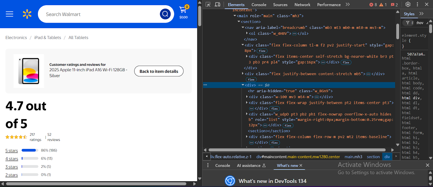Select div#maincontent in breadcrumb bar
The height and width of the screenshot is (187, 433).
[x=298, y=157]
